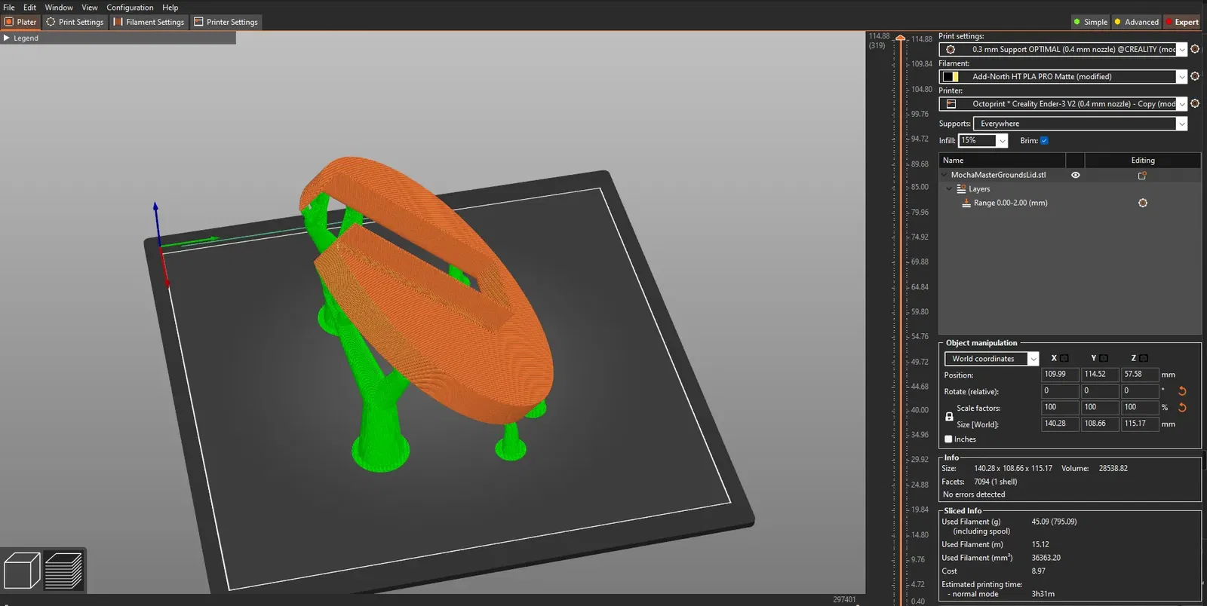Click the Rotate X field

tap(1060, 390)
